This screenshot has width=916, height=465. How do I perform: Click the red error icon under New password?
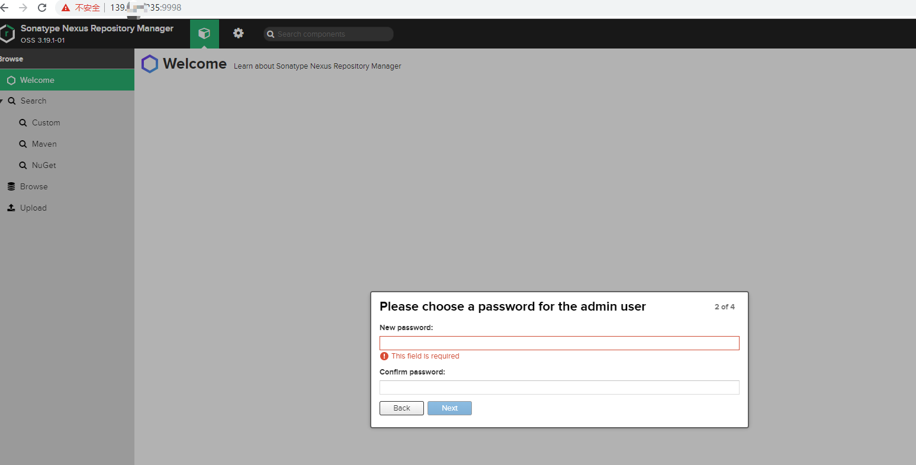tap(384, 356)
